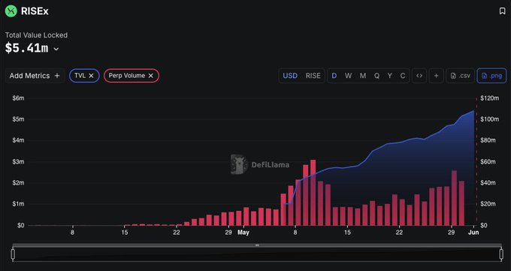The width and height of the screenshot is (511, 271).
Task: Click the file icon in .csv button
Action: (x=453, y=76)
